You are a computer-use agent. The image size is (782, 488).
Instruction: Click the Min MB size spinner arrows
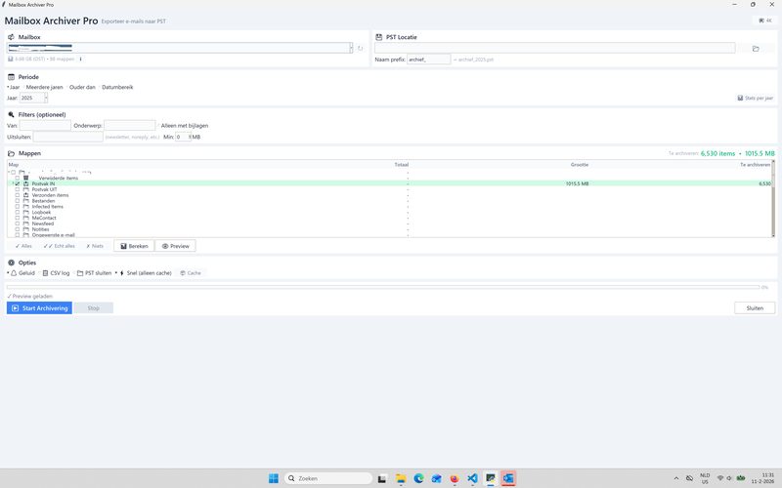(x=190, y=137)
